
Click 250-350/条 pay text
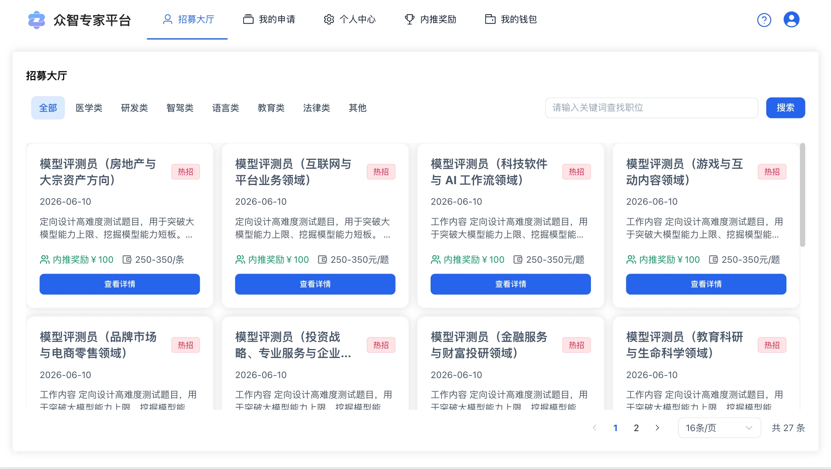160,260
